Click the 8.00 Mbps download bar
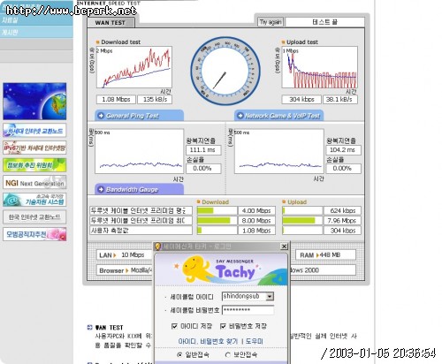The image size is (442, 364). [217, 221]
